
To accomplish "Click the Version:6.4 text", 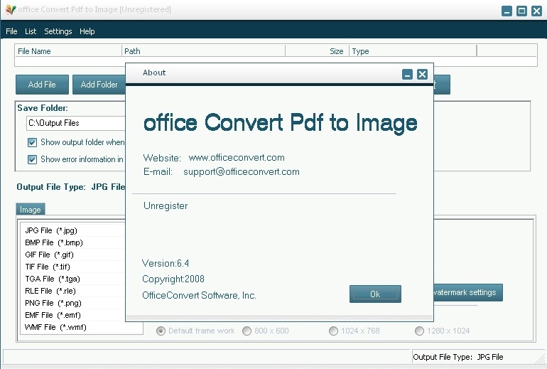I will (166, 263).
